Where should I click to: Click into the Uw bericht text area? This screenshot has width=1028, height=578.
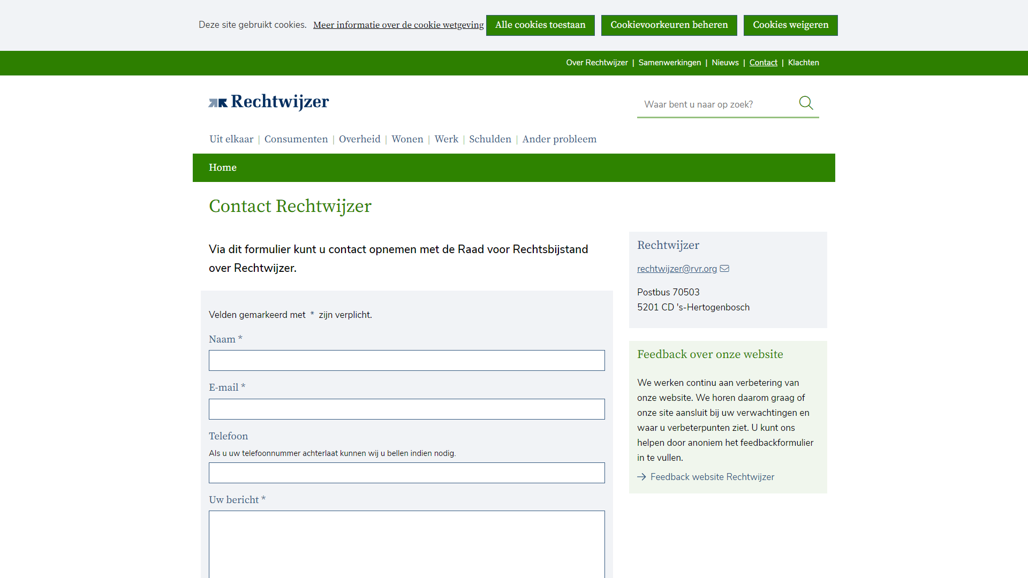407,544
